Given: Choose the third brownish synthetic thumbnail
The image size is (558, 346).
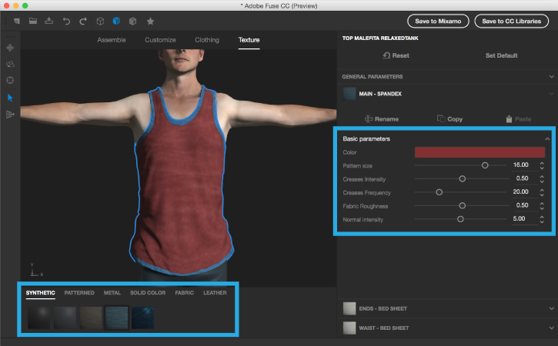Looking at the screenshot, I should [x=91, y=318].
